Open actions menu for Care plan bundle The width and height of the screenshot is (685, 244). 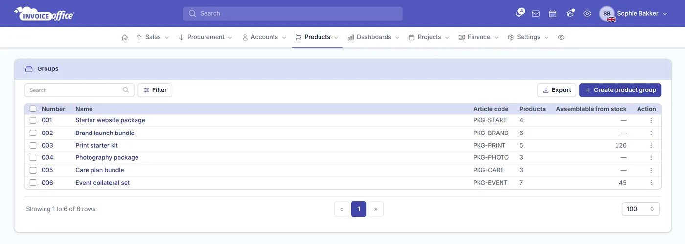click(x=651, y=170)
